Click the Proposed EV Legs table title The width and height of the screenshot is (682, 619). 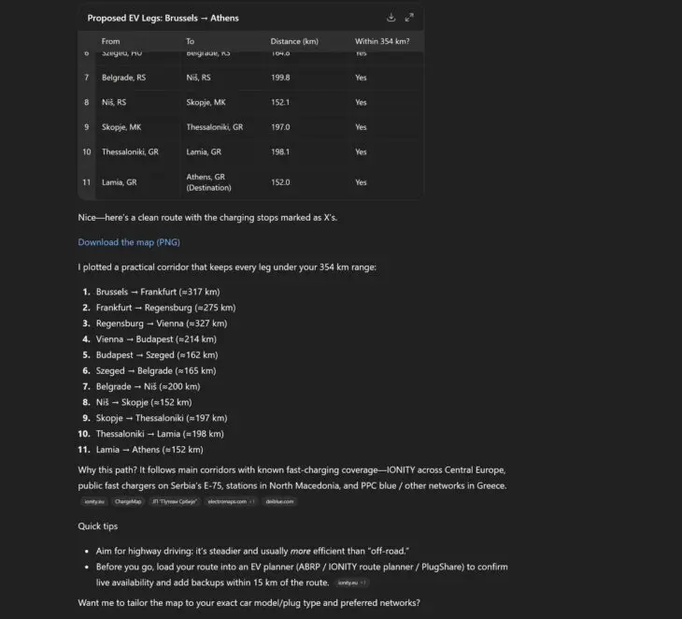tap(163, 18)
